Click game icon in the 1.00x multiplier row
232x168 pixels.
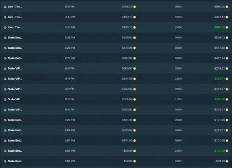5,99
